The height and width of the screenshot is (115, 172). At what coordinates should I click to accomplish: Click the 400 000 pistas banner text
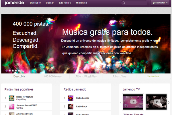(31, 24)
